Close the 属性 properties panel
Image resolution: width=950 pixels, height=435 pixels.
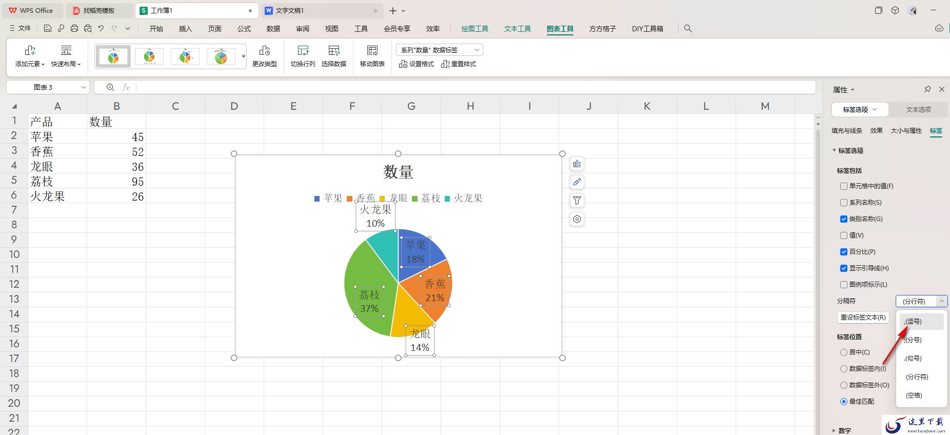click(x=942, y=89)
